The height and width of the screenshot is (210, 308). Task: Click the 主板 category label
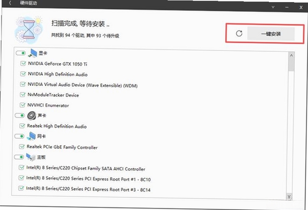coord(41,157)
